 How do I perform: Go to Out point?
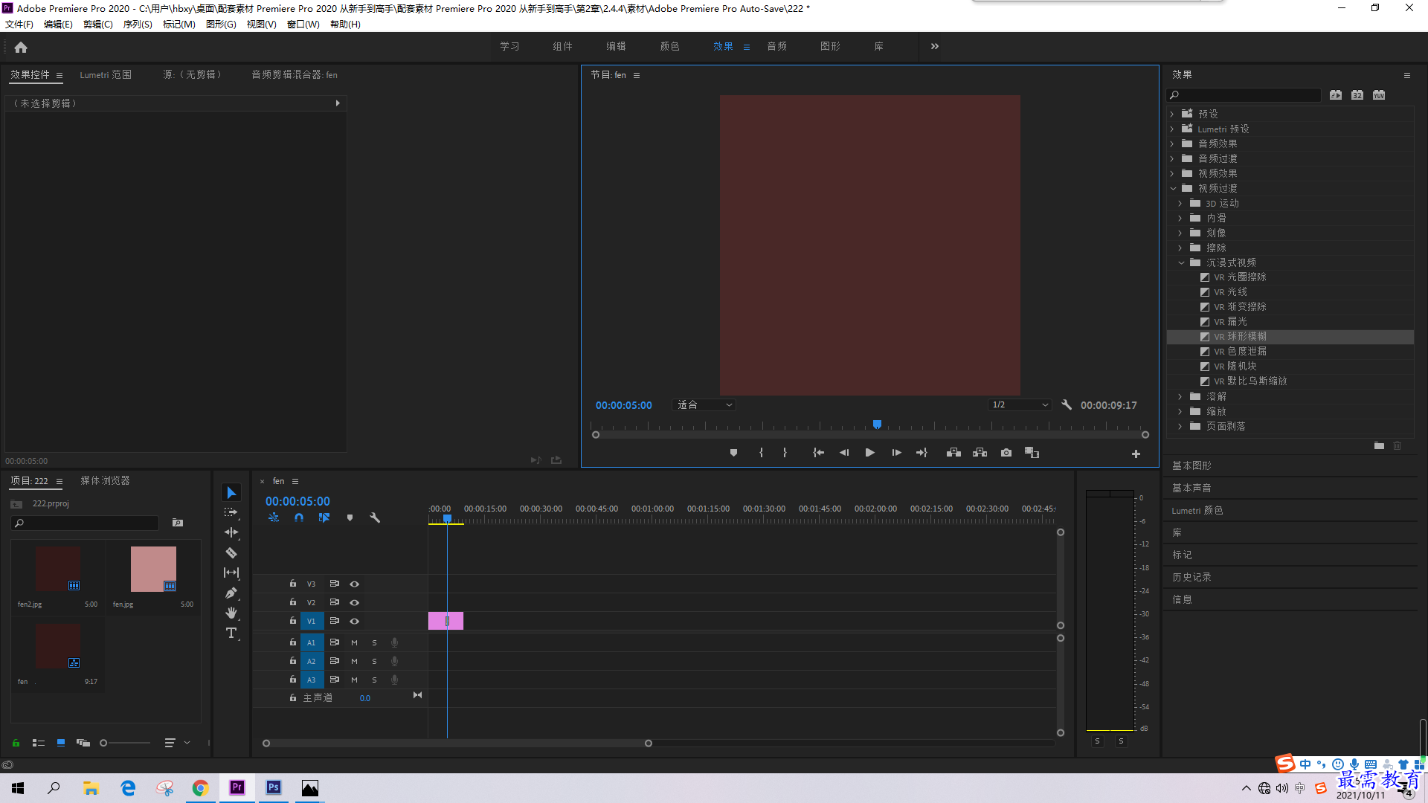[922, 453]
